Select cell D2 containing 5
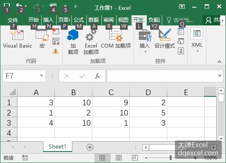 (x=148, y=112)
